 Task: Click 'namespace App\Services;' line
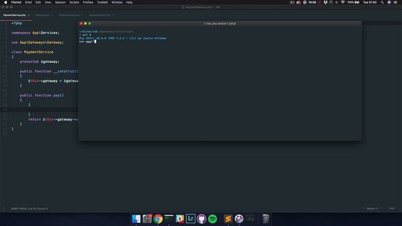point(35,33)
